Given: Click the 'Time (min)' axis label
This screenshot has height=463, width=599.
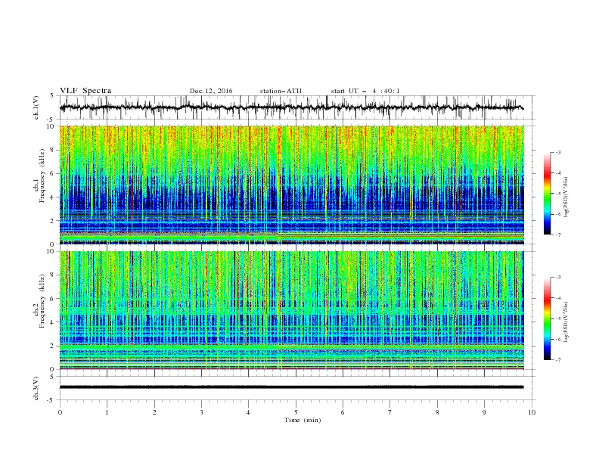Looking at the screenshot, I should click(303, 420).
